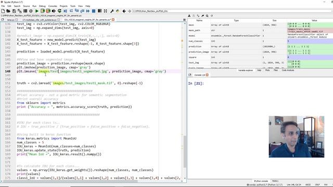Image resolution: width=333 pixels, height=187 pixels.
Task: Switch to 171 multiclass editor tab
Action: pos(40,20)
